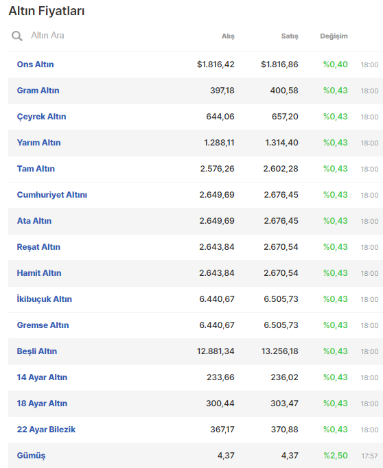Open the Gremse Altın details
Image resolution: width=383 pixels, height=468 pixels.
click(43, 325)
